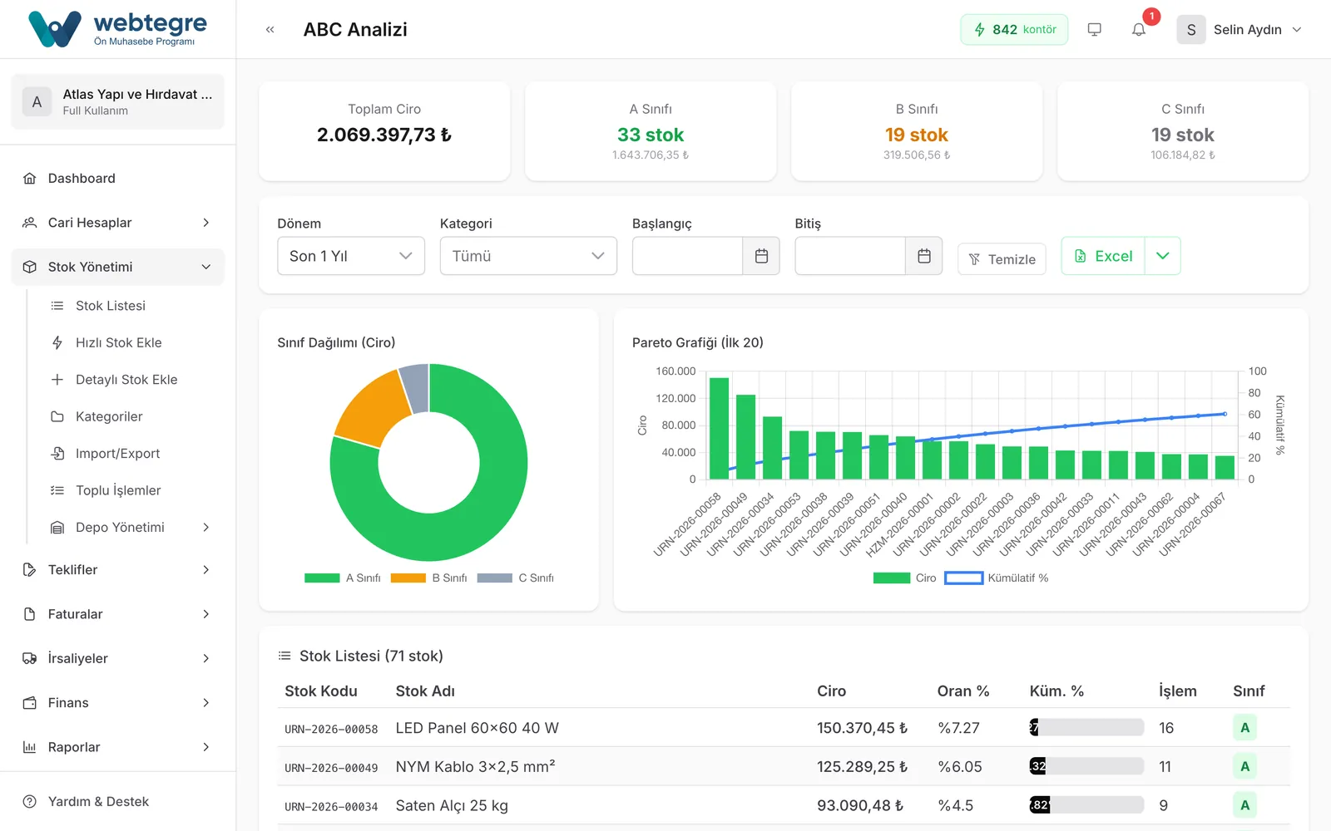The height and width of the screenshot is (831, 1331).
Task: Toggle Kümülatif % legend in Pareto chart
Action: point(997,578)
